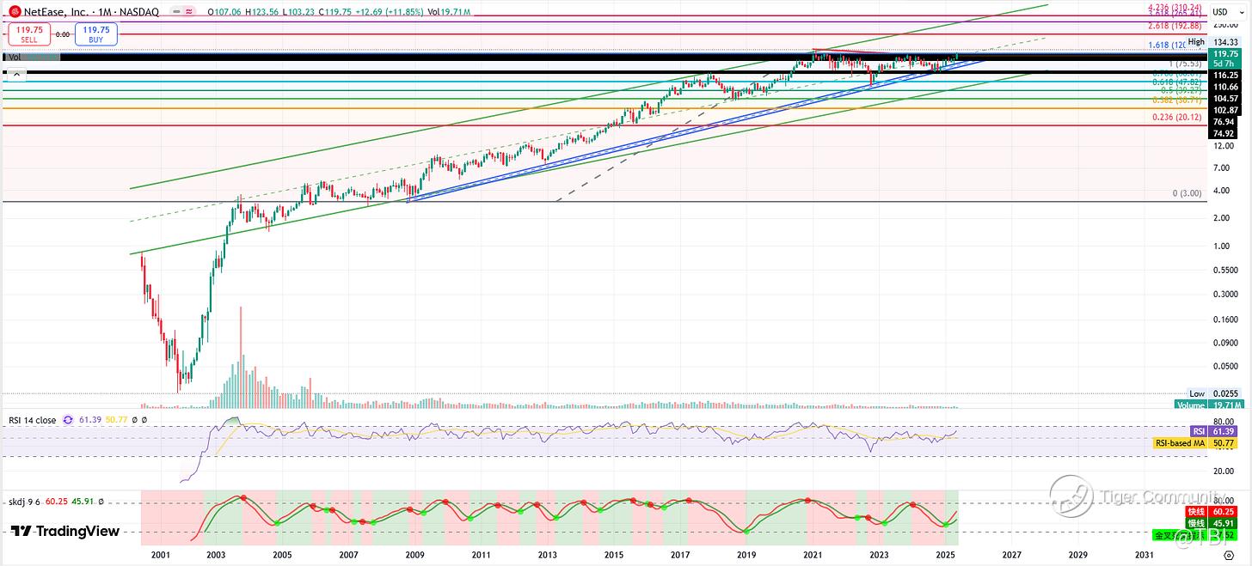Click the RSI 61.39 axis label
This screenshot has height=566, width=1252.
click(x=1213, y=431)
